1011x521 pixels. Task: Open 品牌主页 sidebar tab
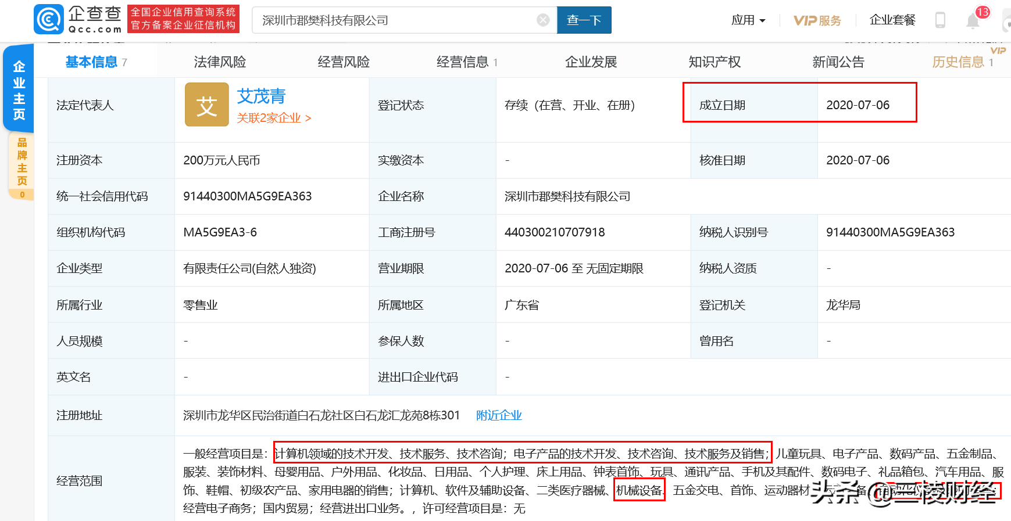coord(22,162)
